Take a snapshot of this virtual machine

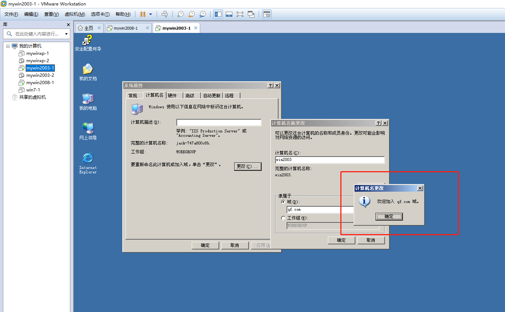pyautogui.click(x=180, y=14)
